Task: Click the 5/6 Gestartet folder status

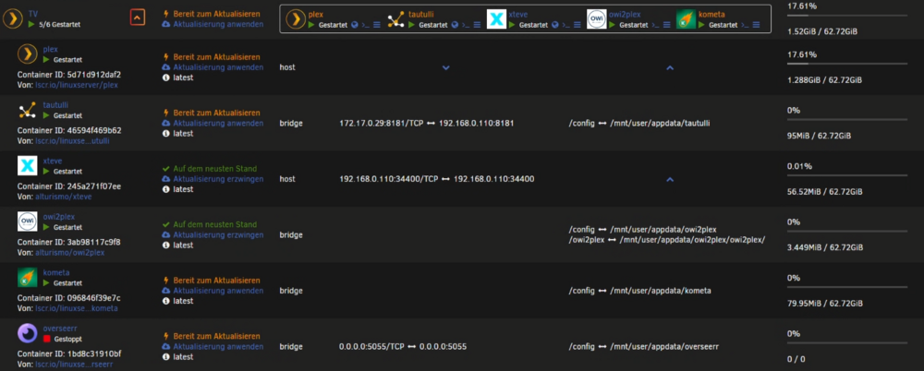Action: (59, 25)
